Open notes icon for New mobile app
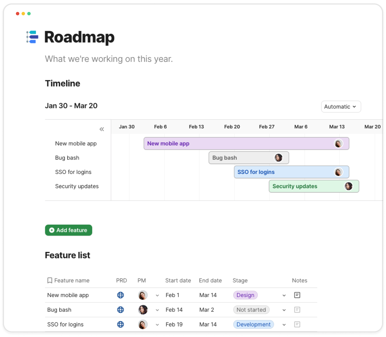Image resolution: width=386 pixels, height=337 pixels. coord(297,295)
